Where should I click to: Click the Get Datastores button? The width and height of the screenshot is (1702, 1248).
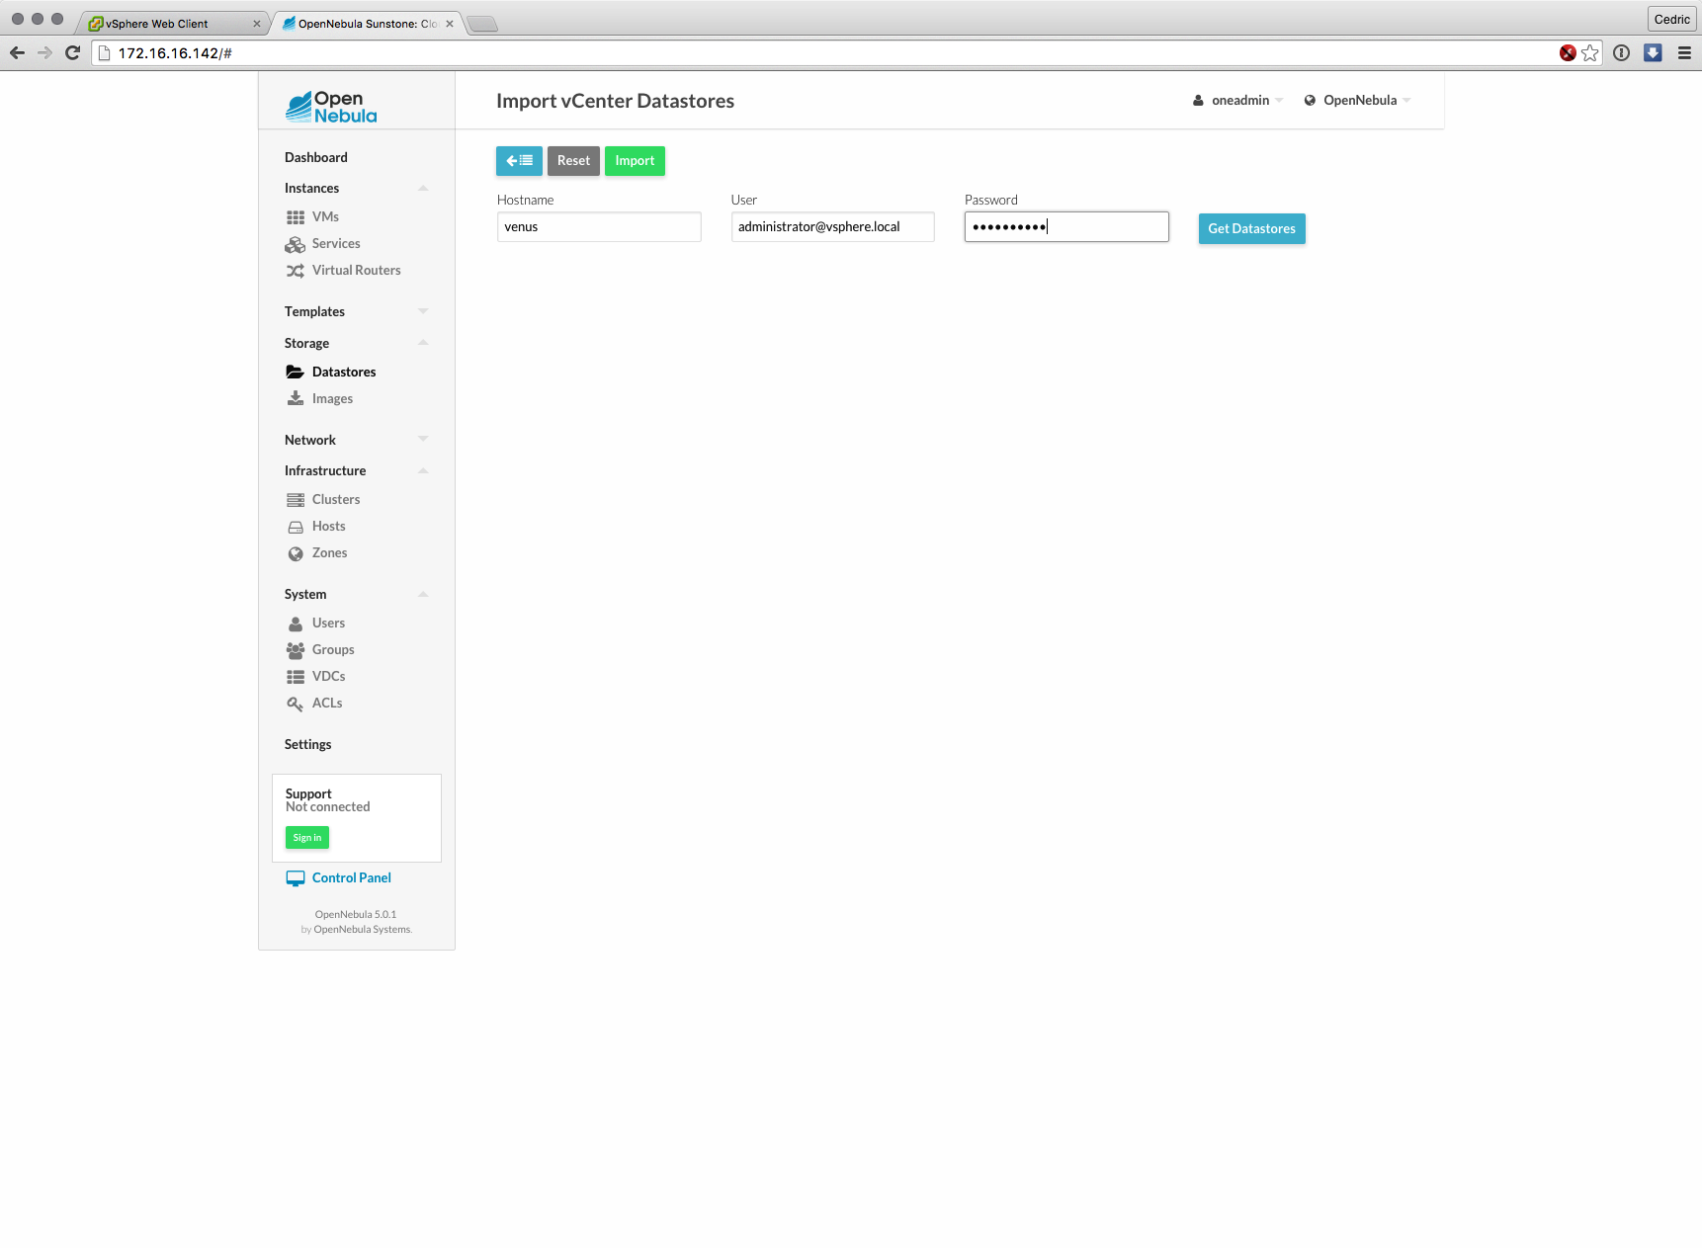pos(1251,228)
